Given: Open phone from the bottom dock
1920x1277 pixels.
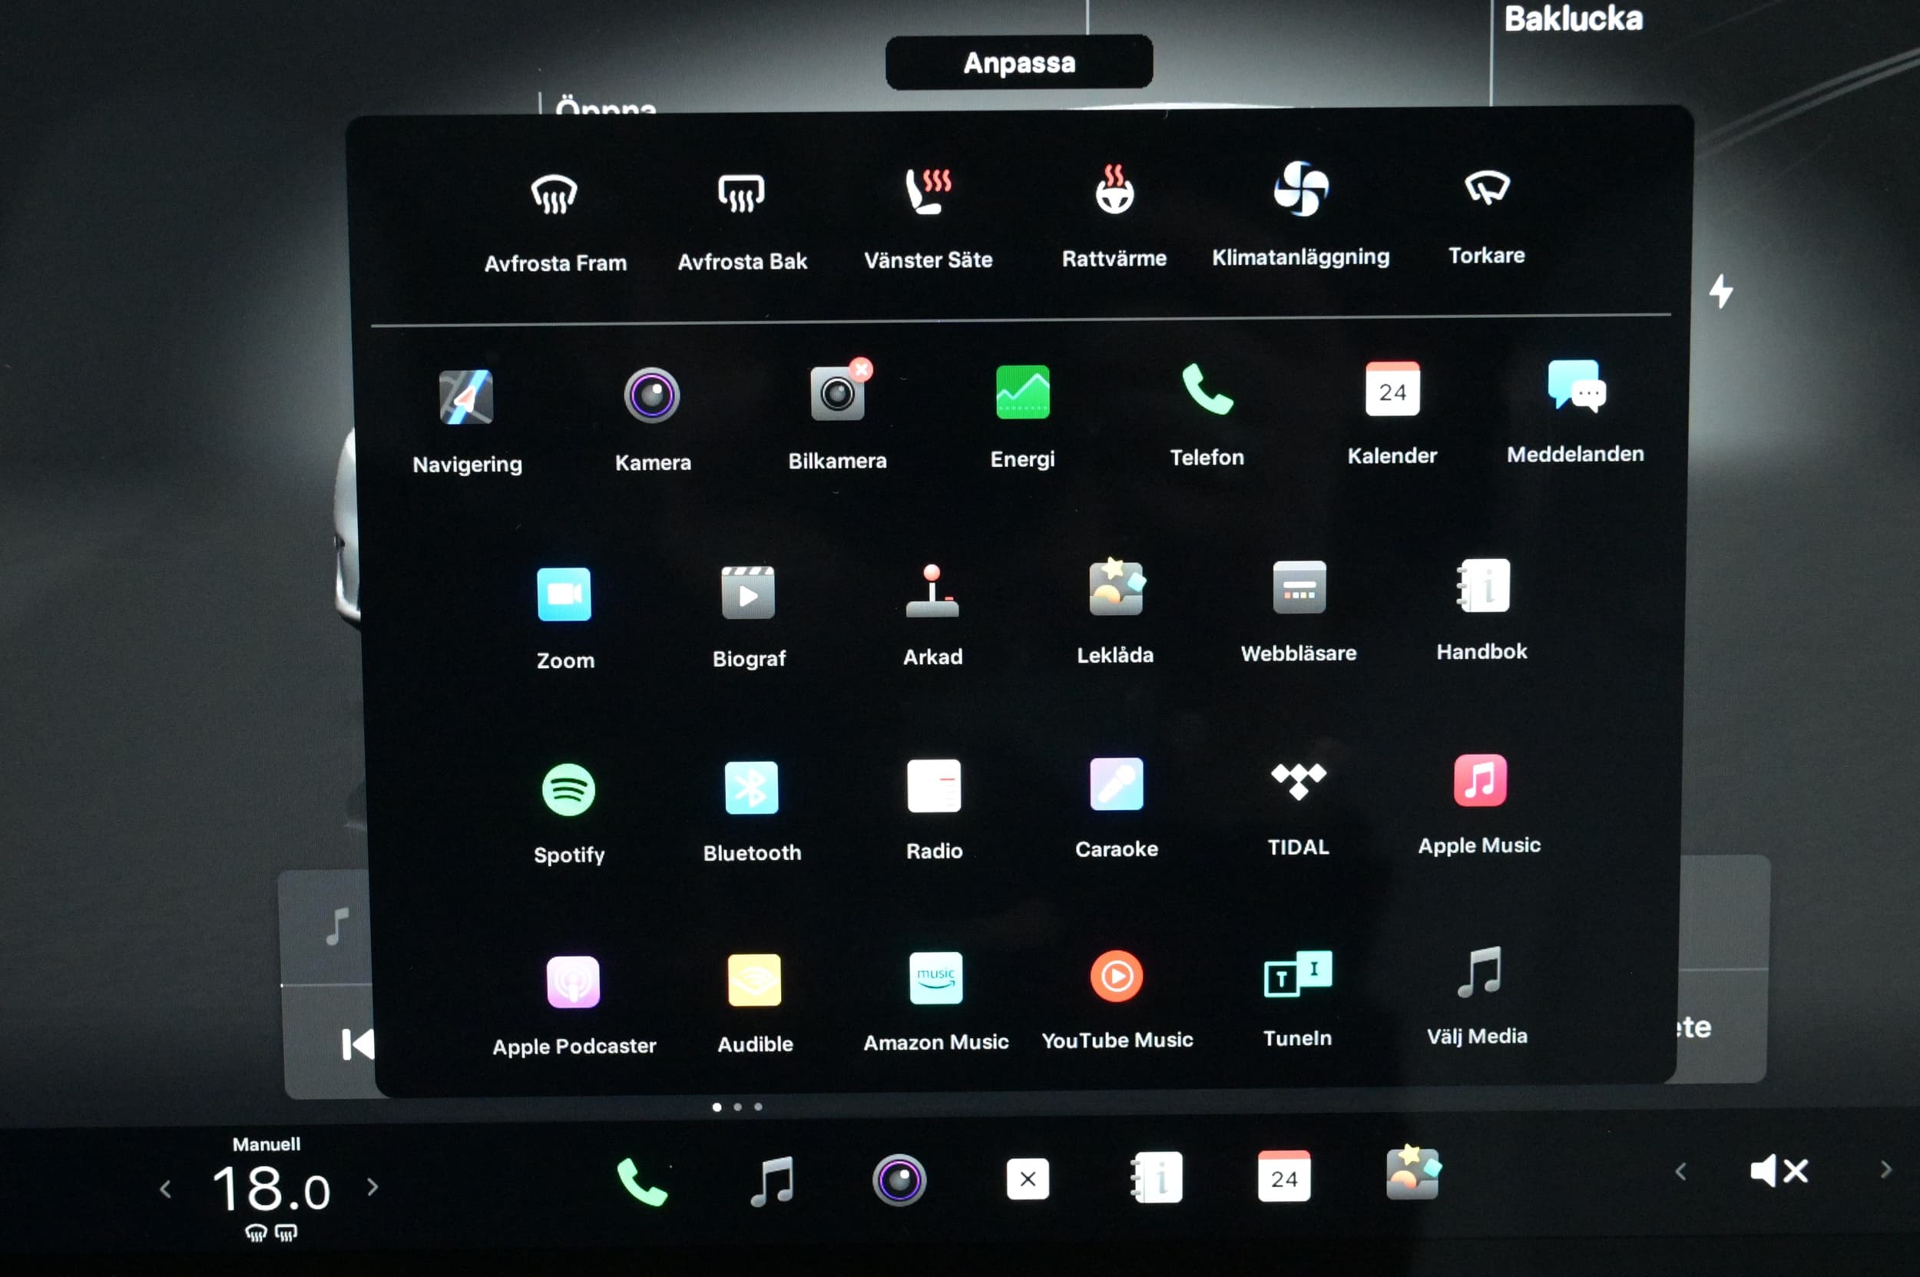Looking at the screenshot, I should point(642,1182).
